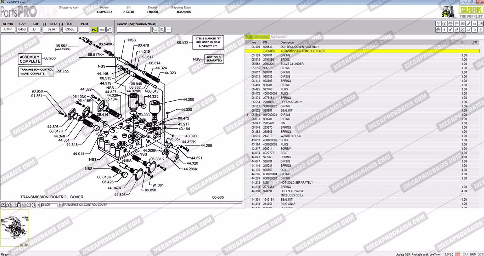Image resolution: width=484 pixels, height=256 pixels.
Task: Click the home icon in second toolbar row
Action: pyautogui.click(x=438, y=30)
